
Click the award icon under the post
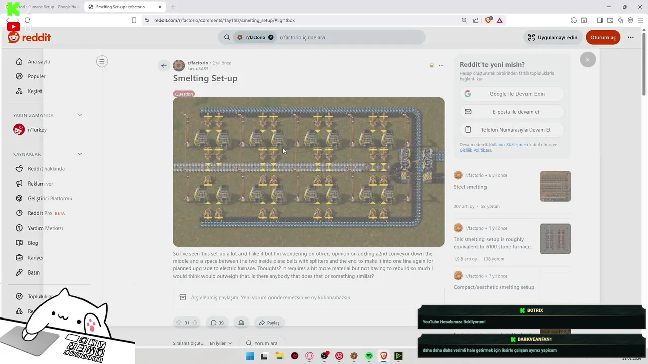[241, 323]
